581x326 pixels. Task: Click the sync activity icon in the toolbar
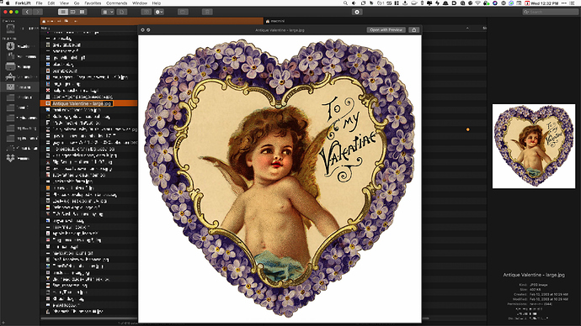point(357,12)
